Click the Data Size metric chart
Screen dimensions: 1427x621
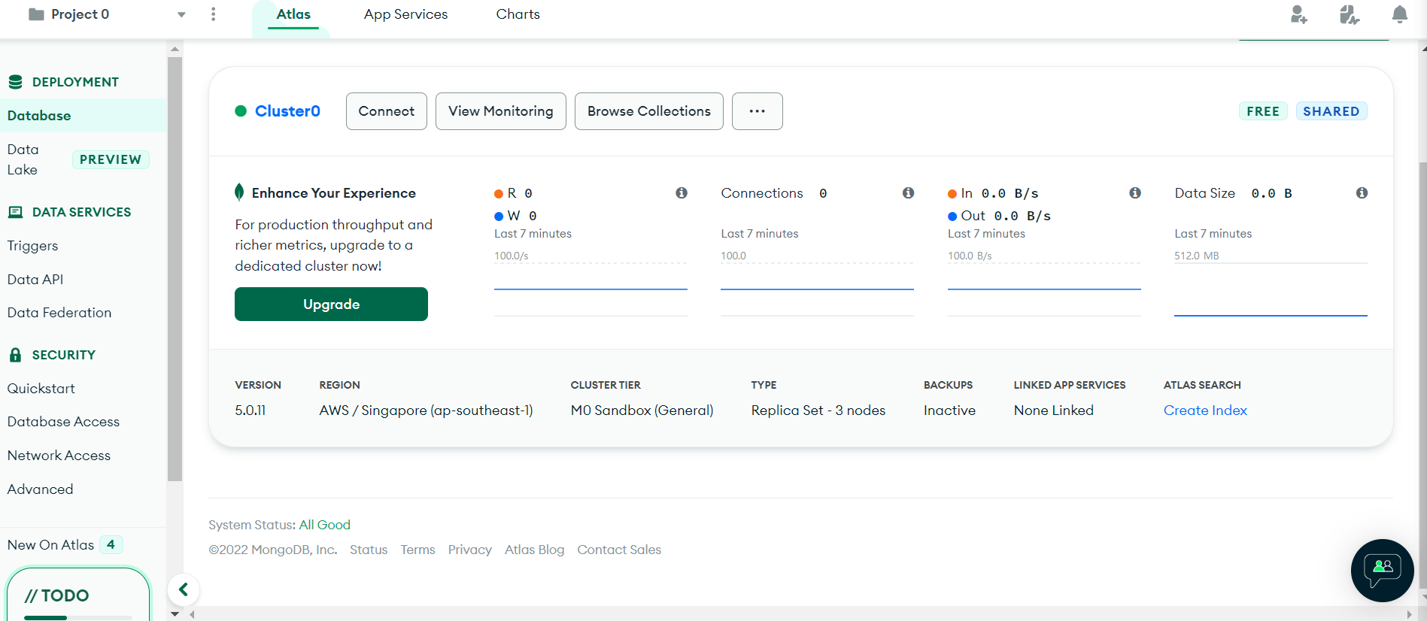[1271, 289]
